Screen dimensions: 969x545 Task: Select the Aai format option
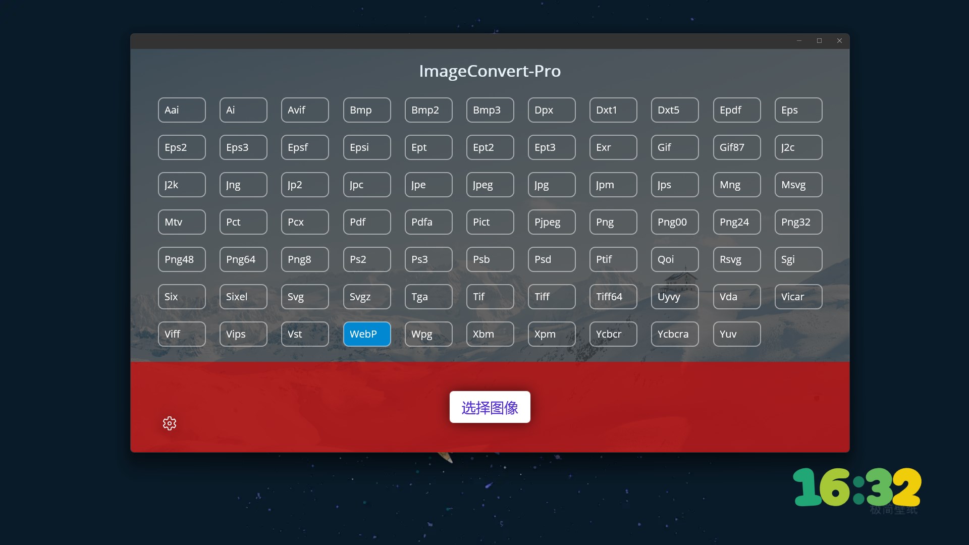182,110
